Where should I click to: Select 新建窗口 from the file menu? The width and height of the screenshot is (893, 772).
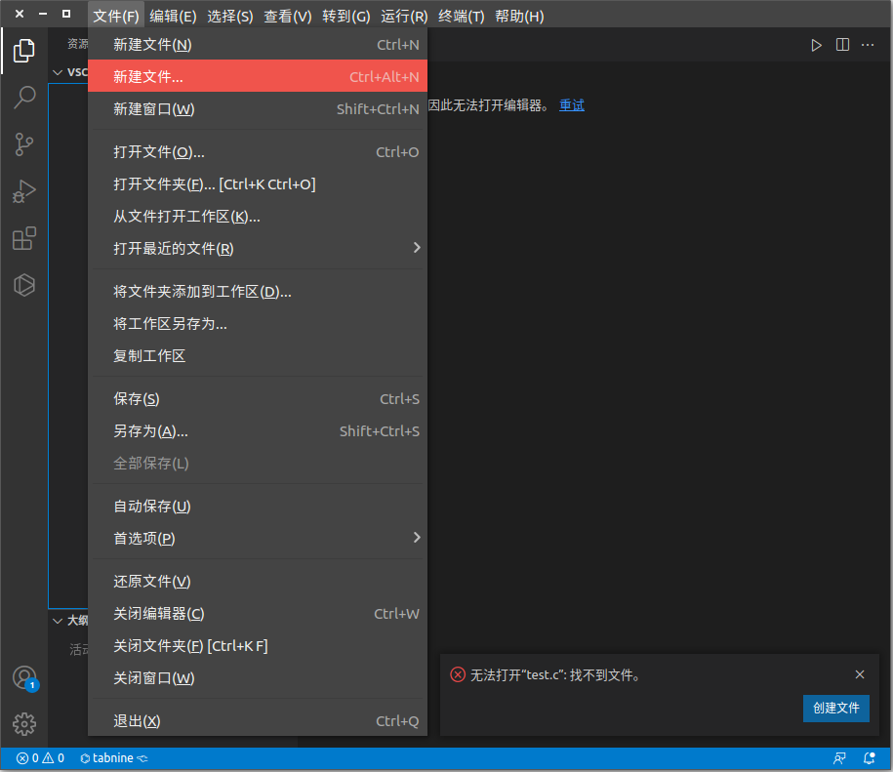[151, 108]
